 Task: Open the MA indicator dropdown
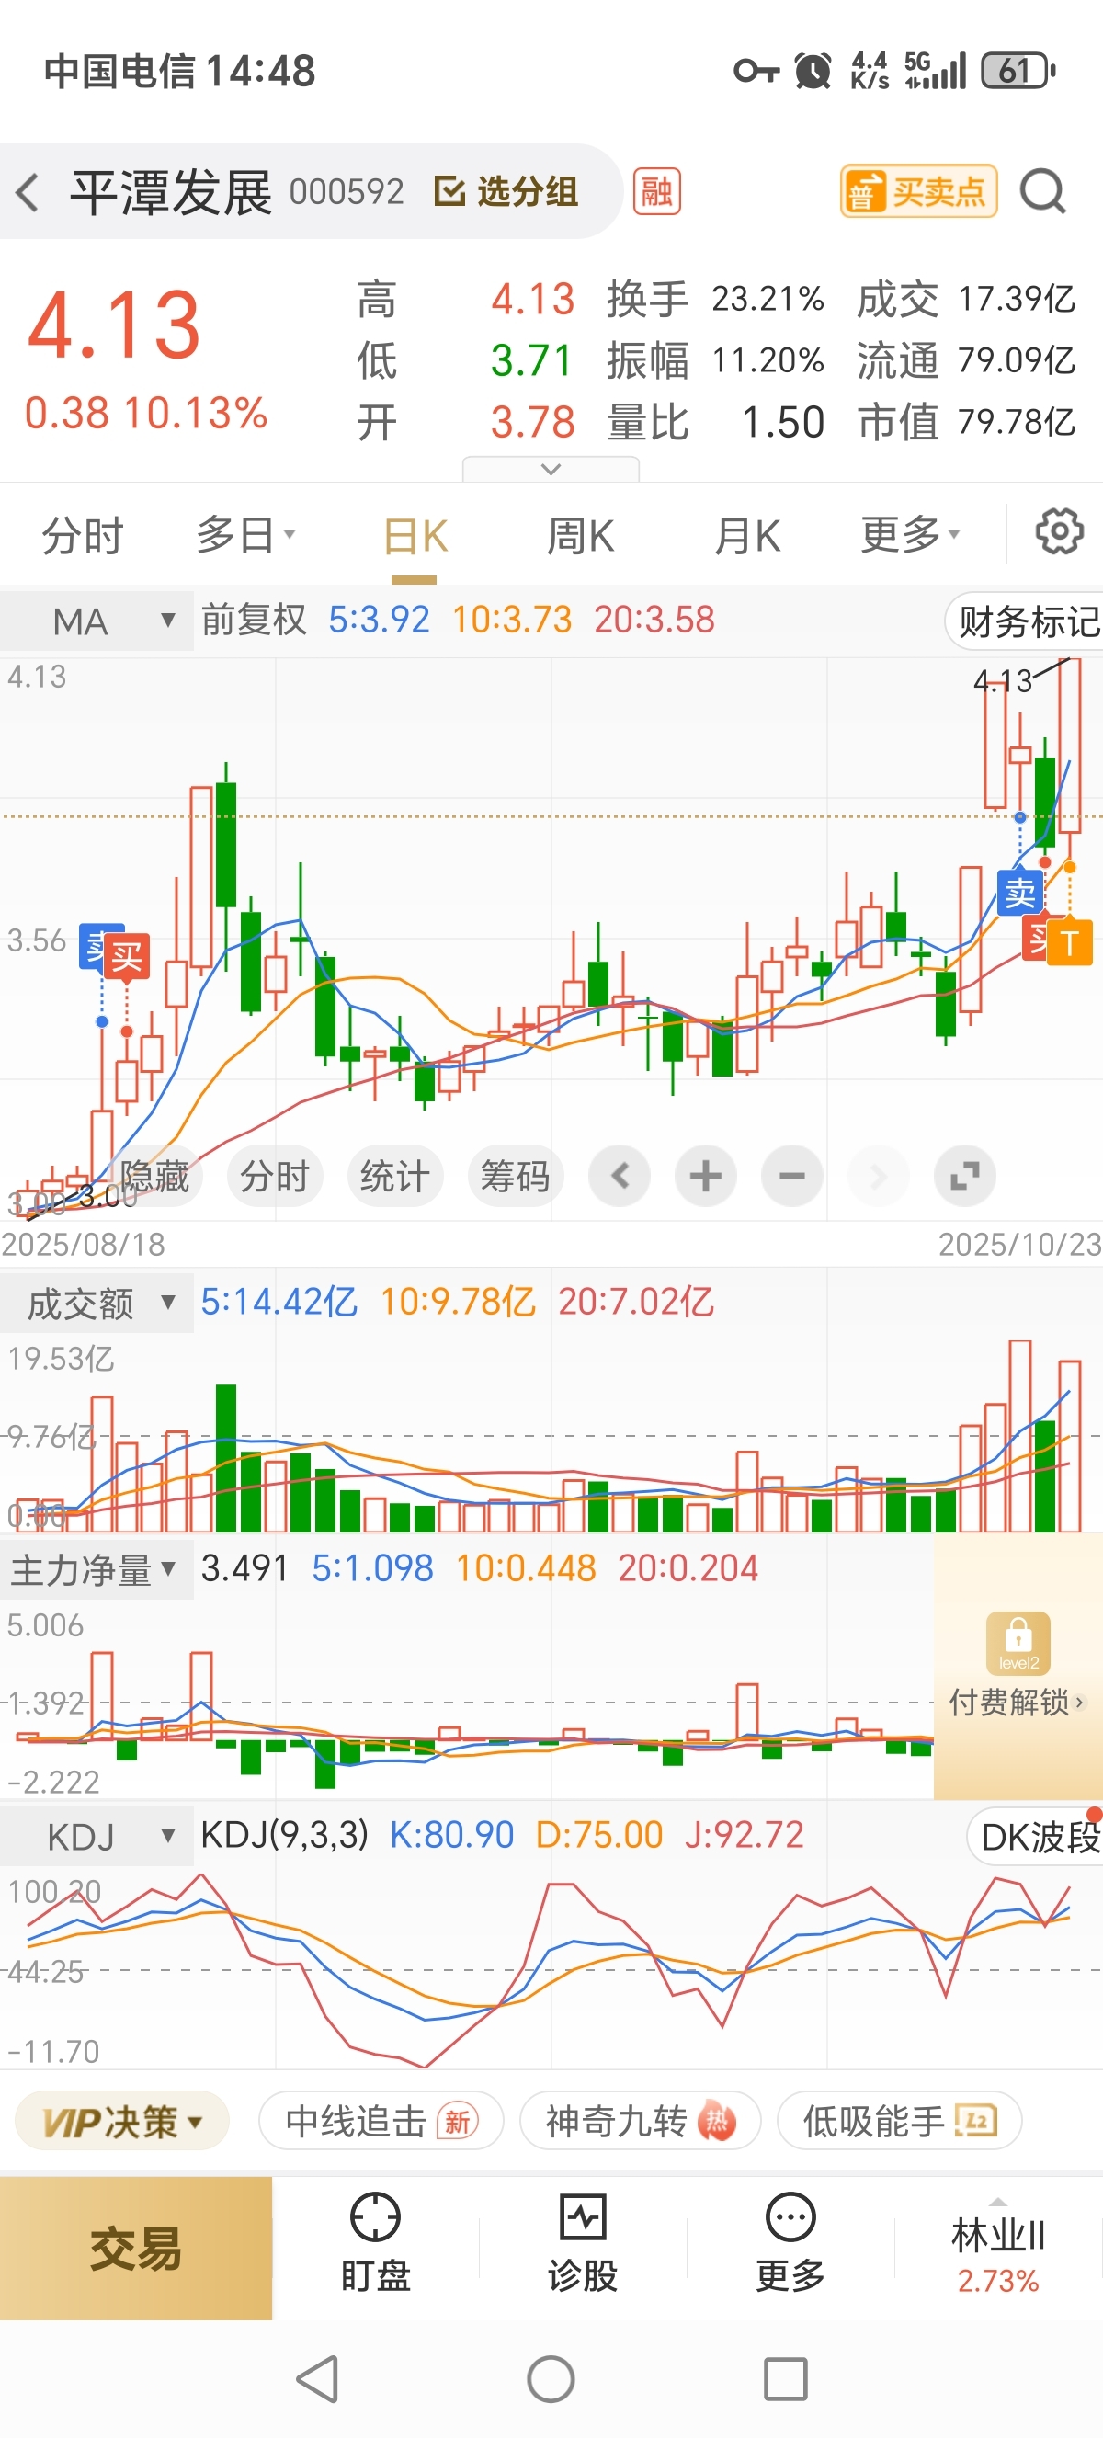pos(97,621)
